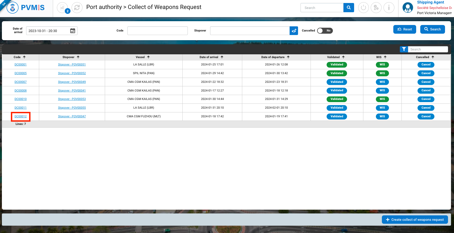Open the calendar picker for Date of arrival
This screenshot has height=233, width=454.
point(73,31)
